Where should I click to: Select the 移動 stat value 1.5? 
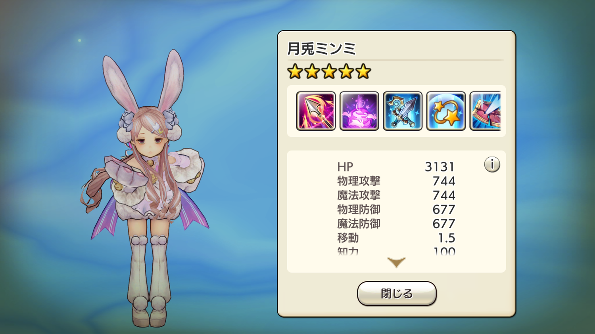coord(447,238)
